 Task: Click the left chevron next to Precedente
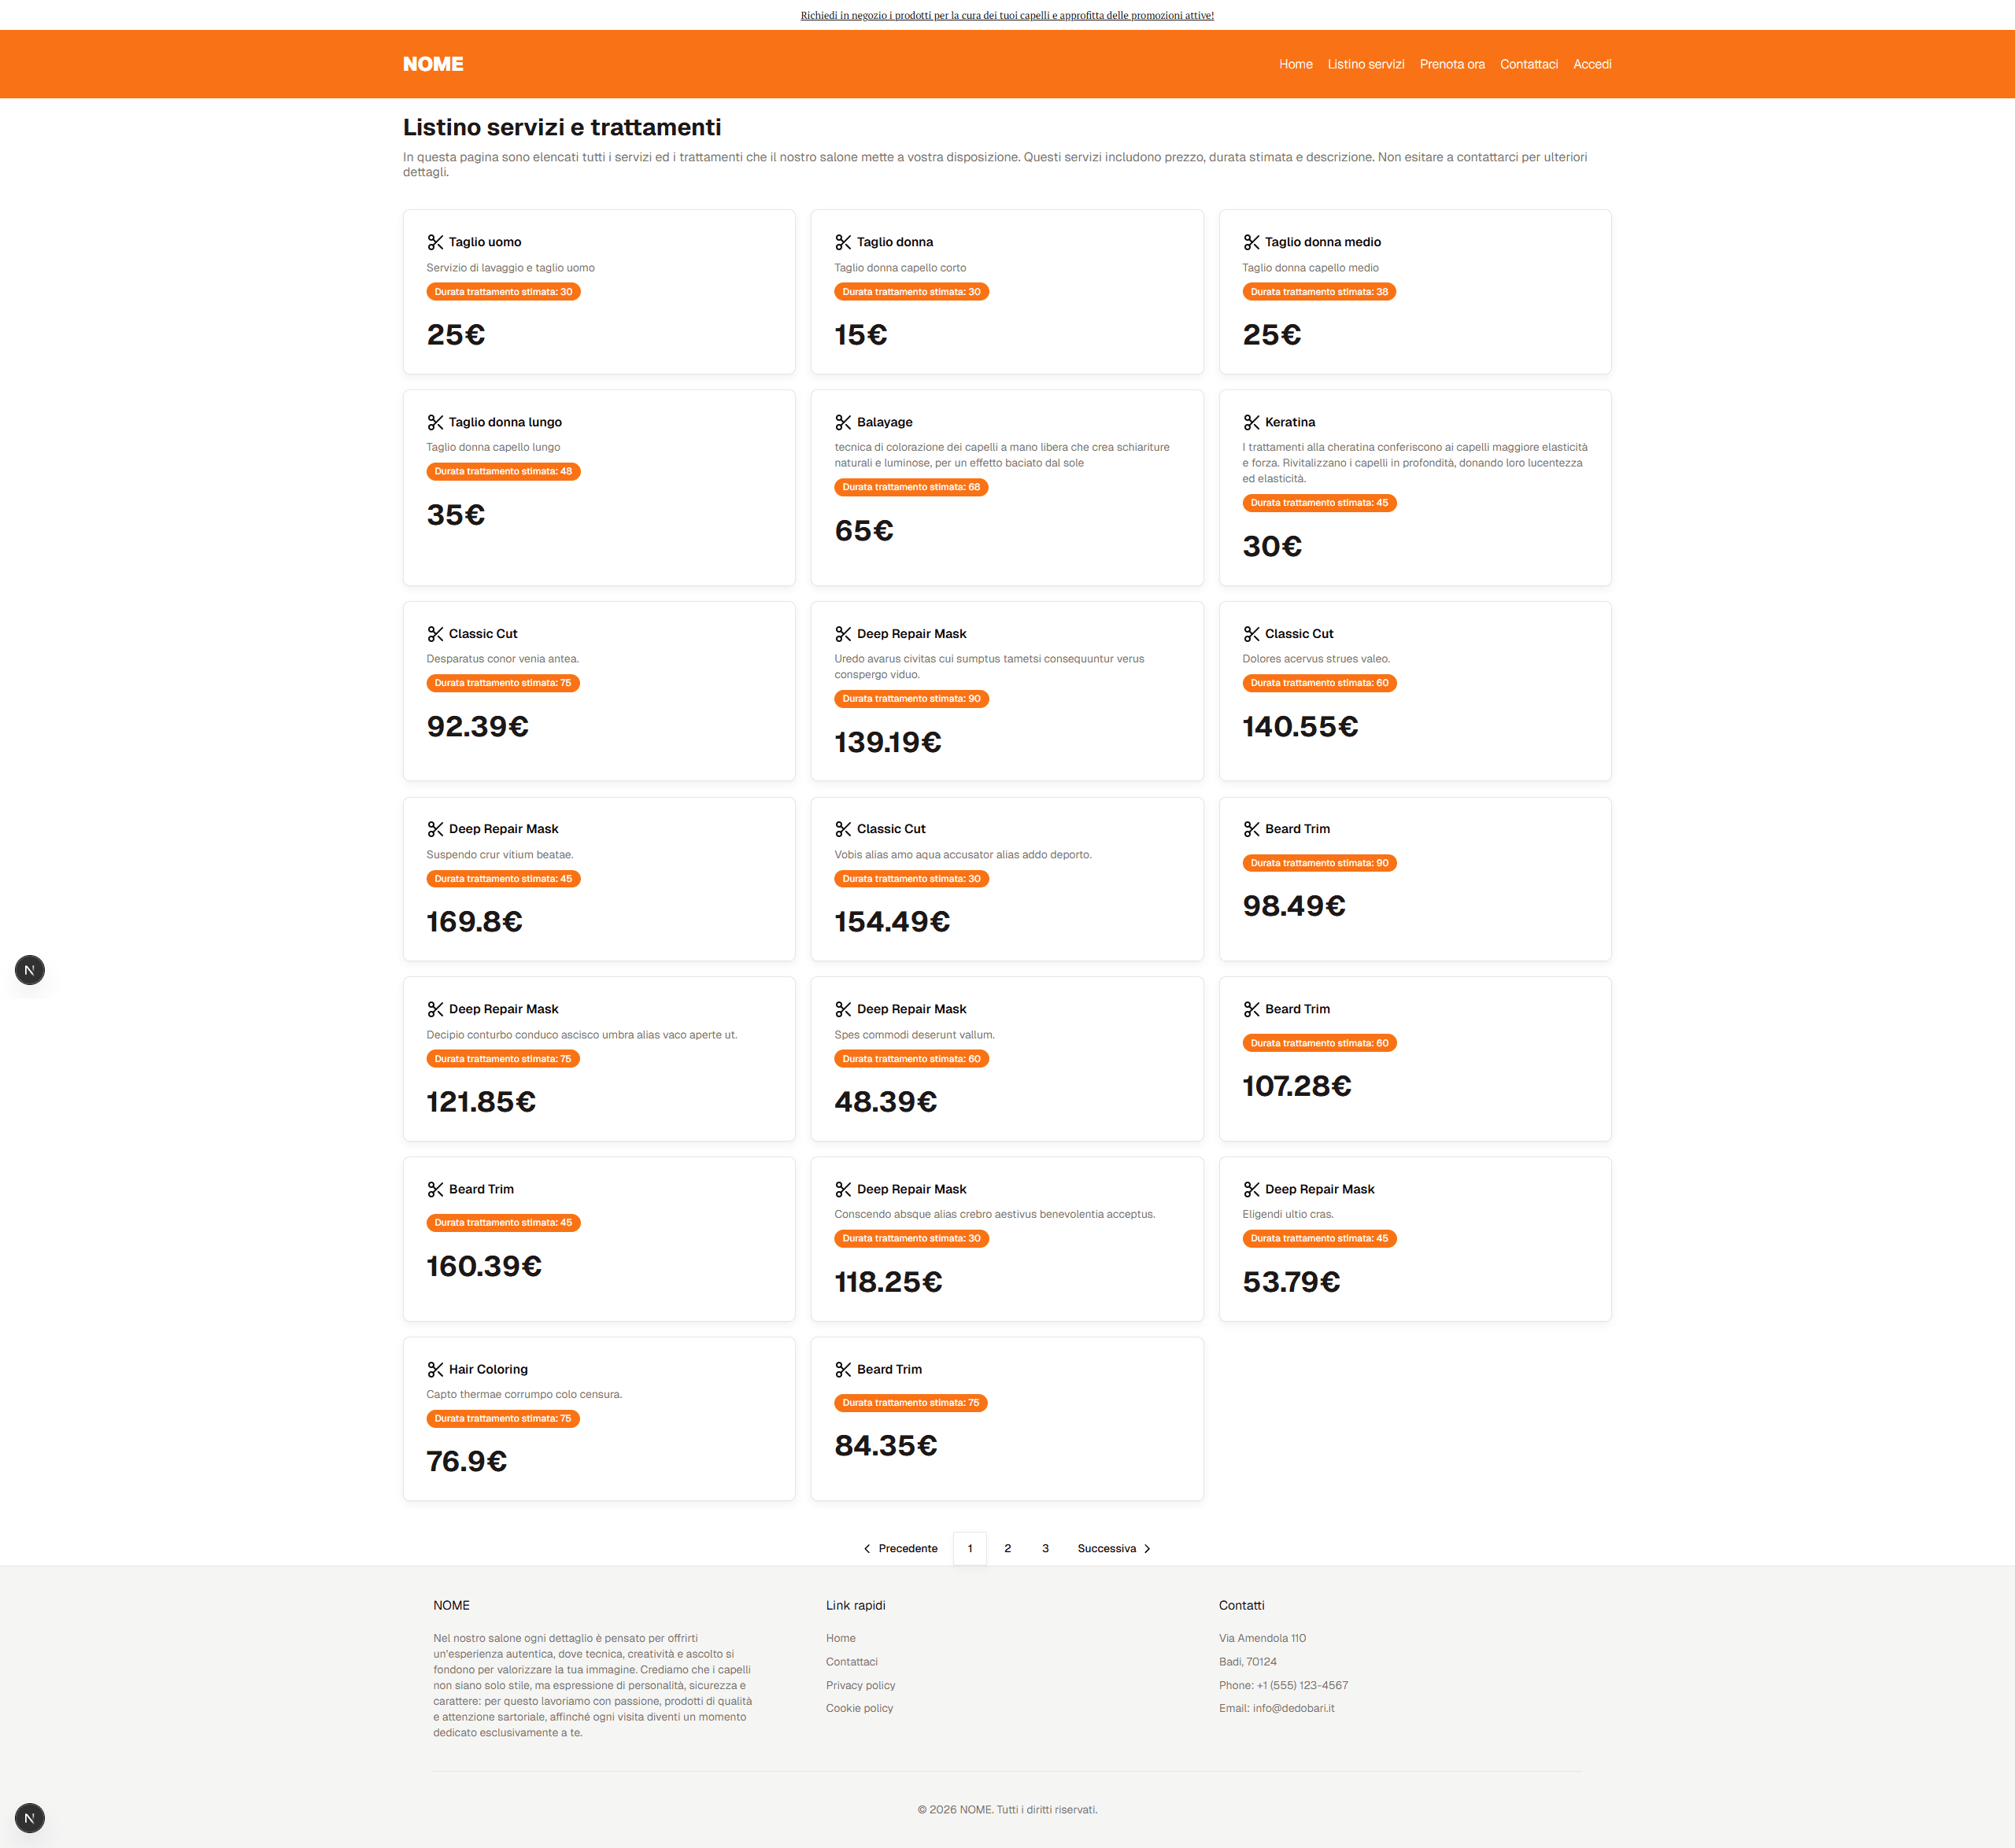pyautogui.click(x=867, y=1548)
